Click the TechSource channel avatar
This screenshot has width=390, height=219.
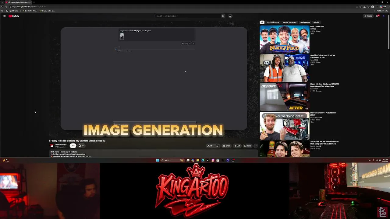[x=51, y=146]
